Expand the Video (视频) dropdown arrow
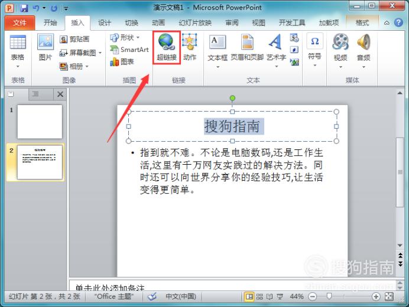This screenshot has height=307, width=409. (340, 67)
